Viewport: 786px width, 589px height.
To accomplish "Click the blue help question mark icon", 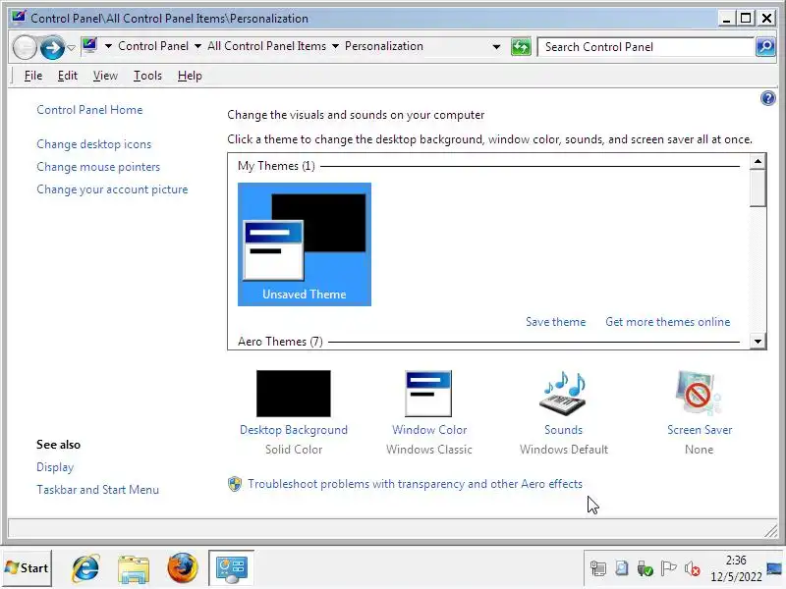I will point(768,98).
